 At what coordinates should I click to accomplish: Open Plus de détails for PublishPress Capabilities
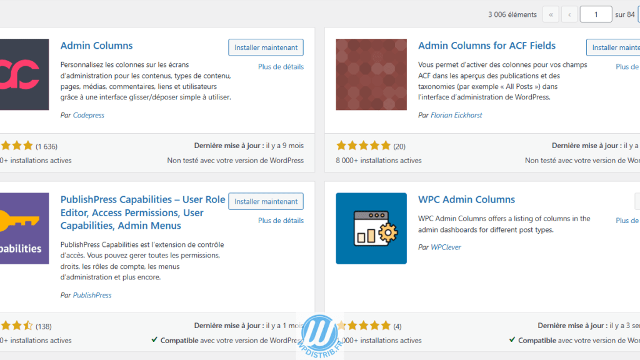pyautogui.click(x=281, y=221)
